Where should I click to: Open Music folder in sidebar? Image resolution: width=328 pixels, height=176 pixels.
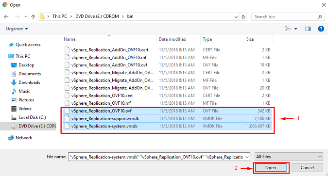coord(20,91)
